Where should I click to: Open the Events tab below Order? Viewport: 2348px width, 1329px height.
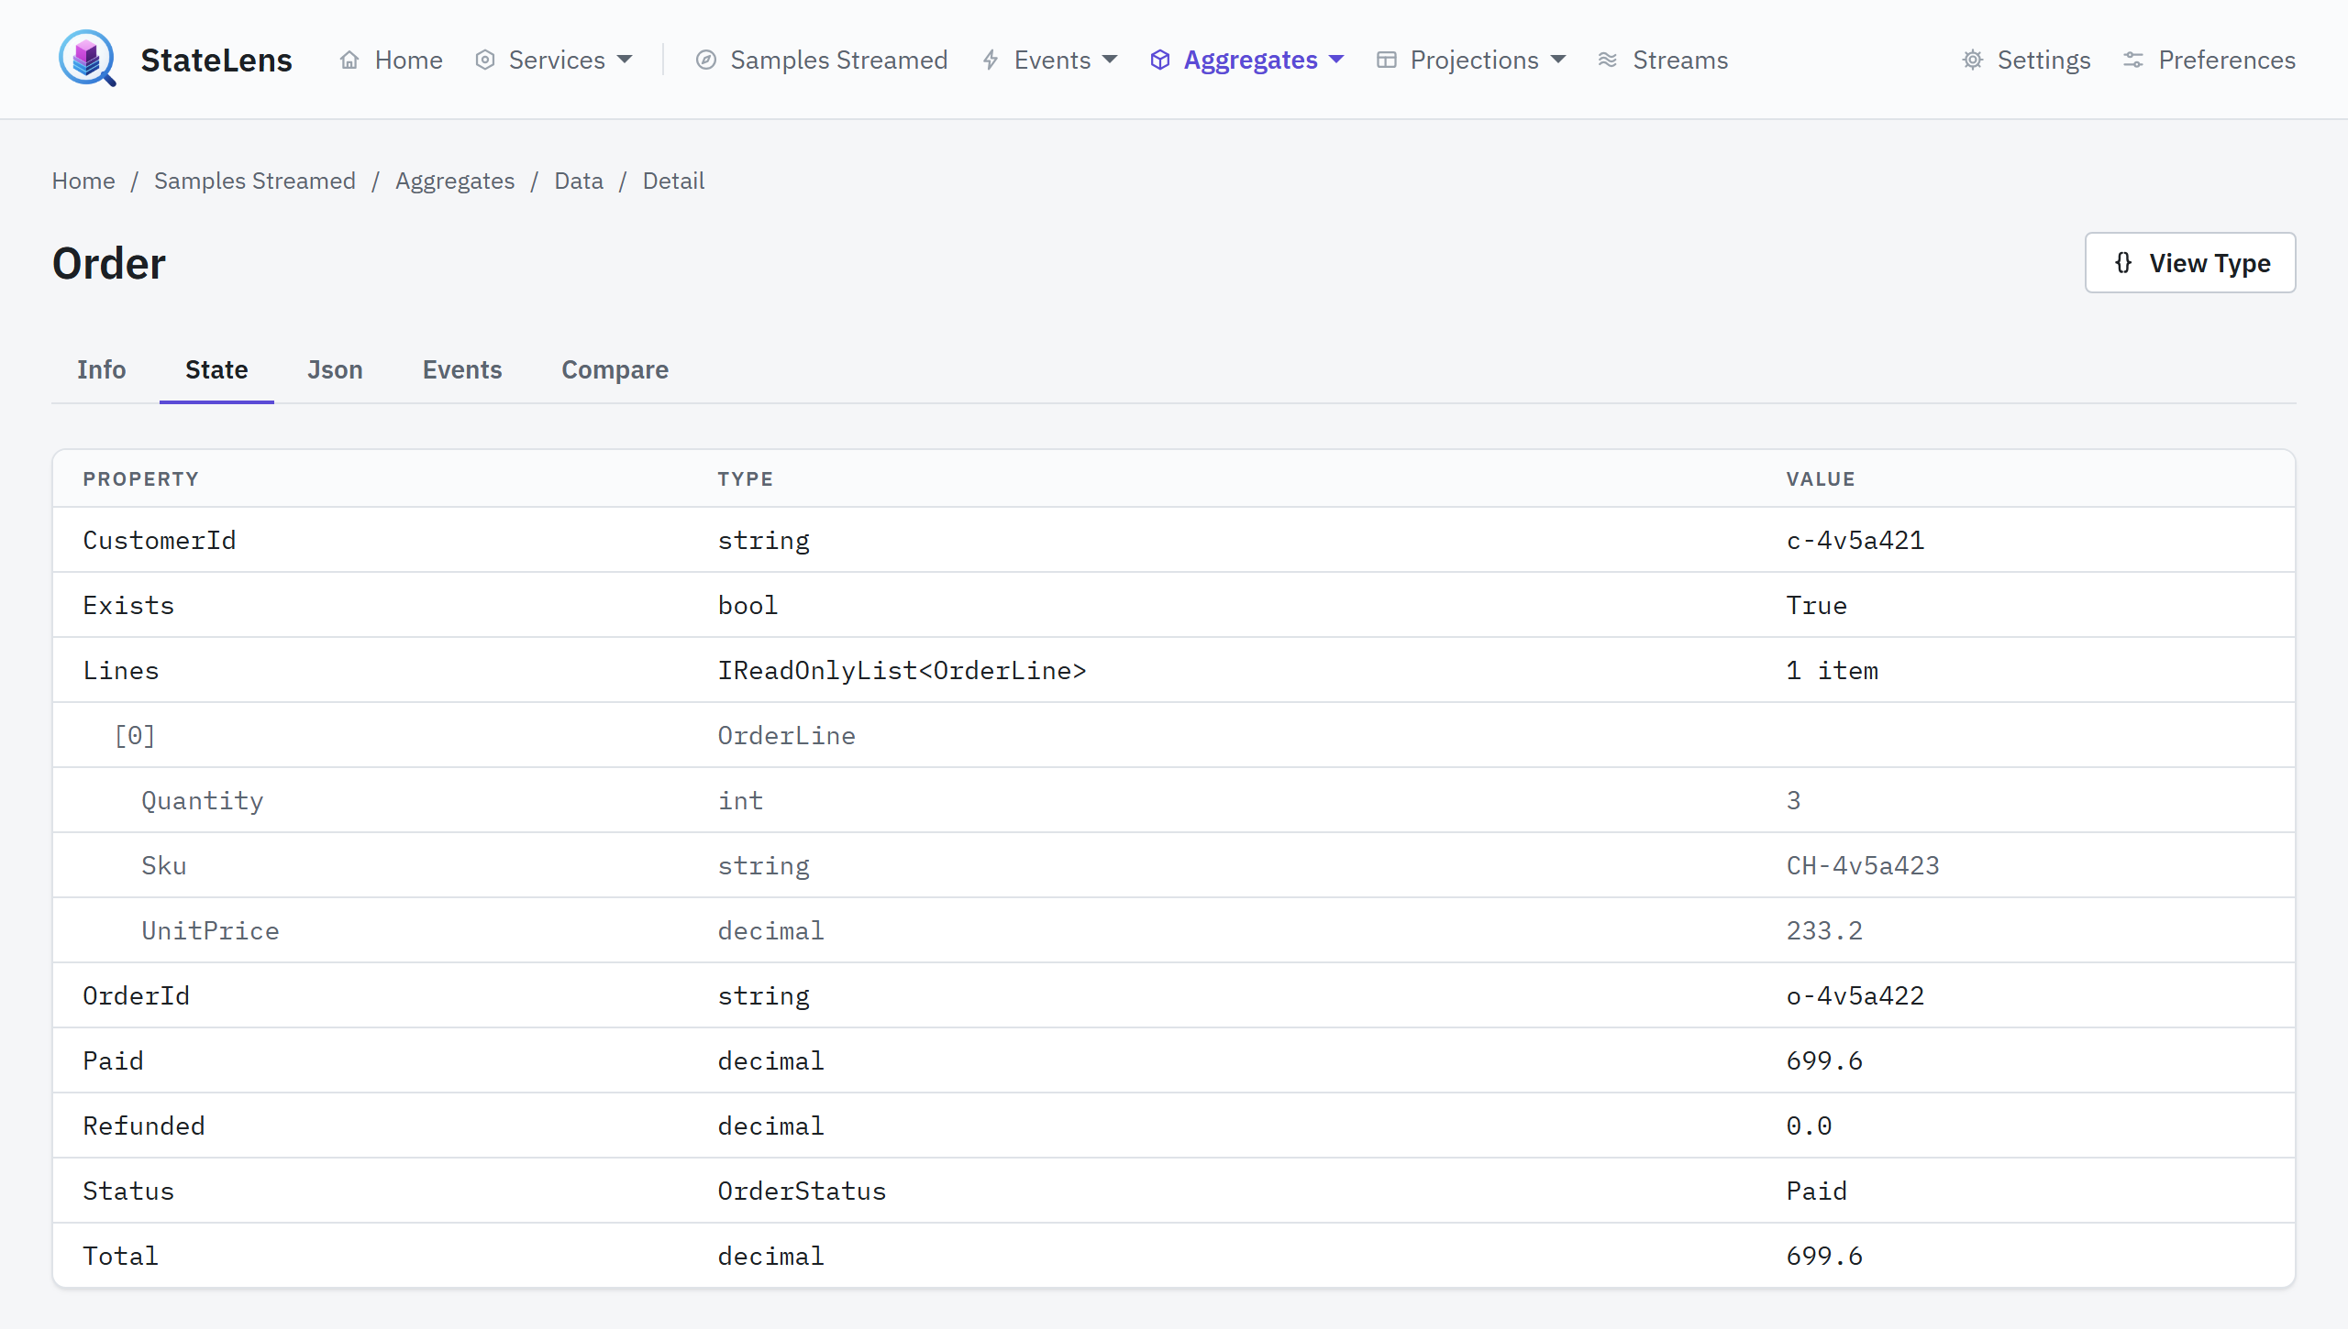[462, 369]
